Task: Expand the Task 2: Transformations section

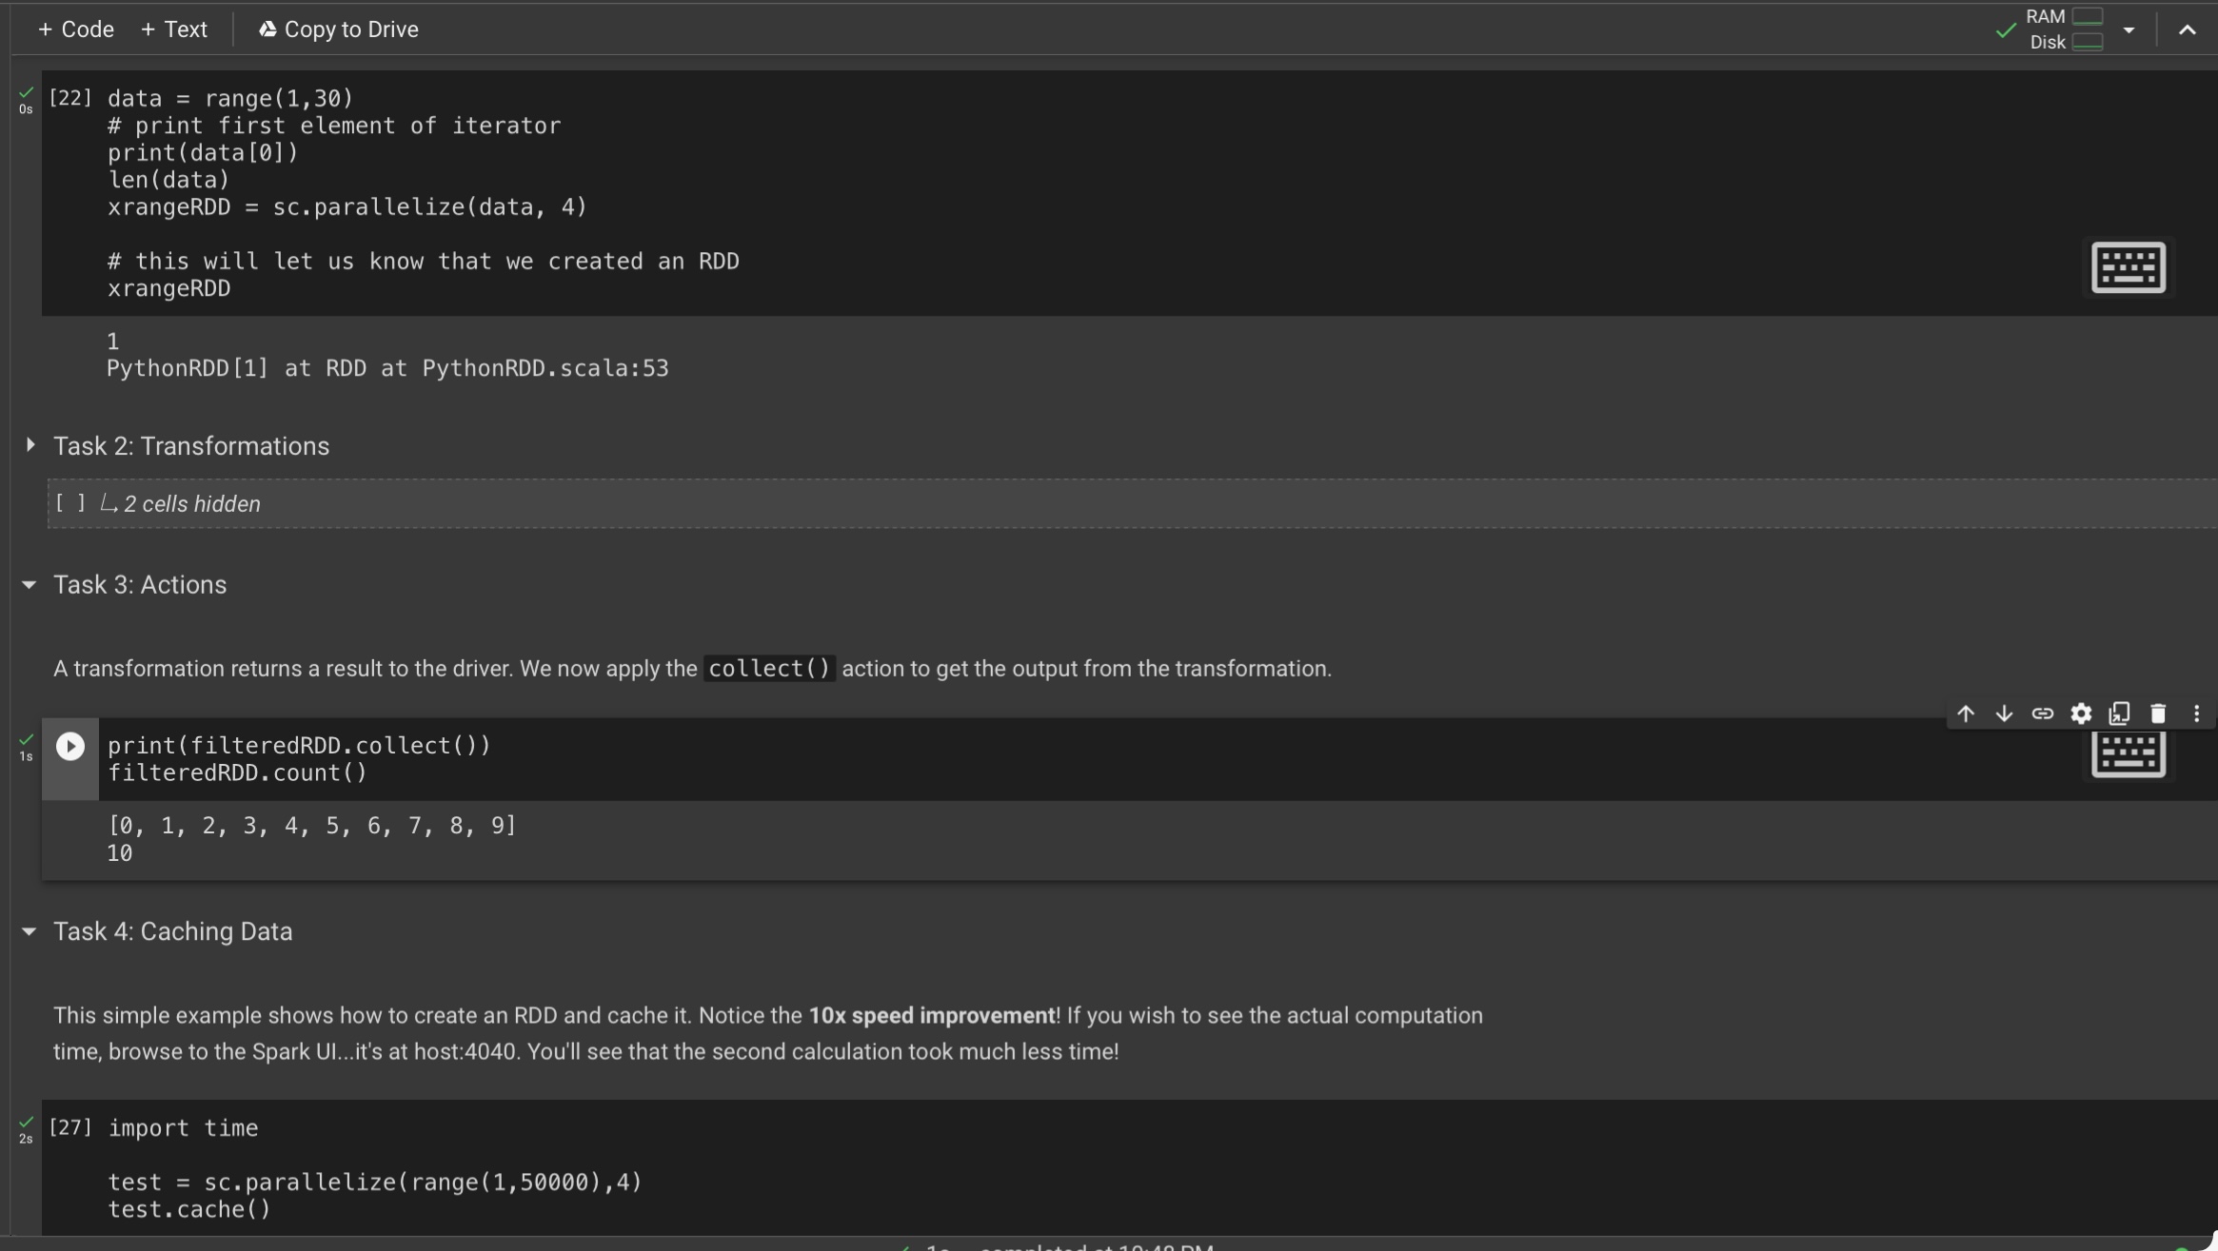Action: click(30, 444)
